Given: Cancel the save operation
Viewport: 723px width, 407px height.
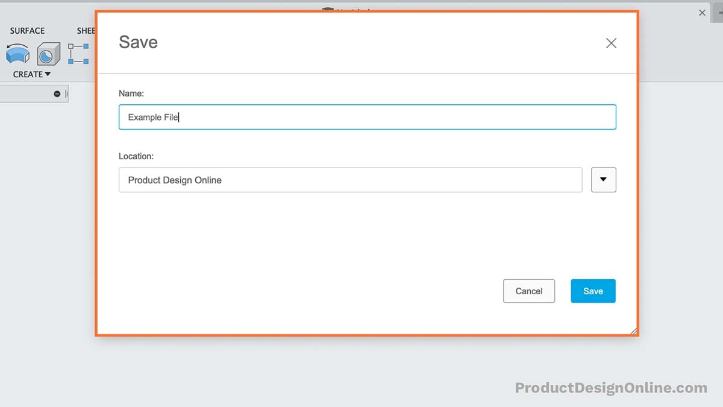Looking at the screenshot, I should 528,291.
